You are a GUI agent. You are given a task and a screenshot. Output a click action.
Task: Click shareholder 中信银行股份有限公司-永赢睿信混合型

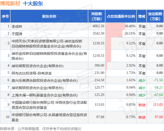coord(49,117)
